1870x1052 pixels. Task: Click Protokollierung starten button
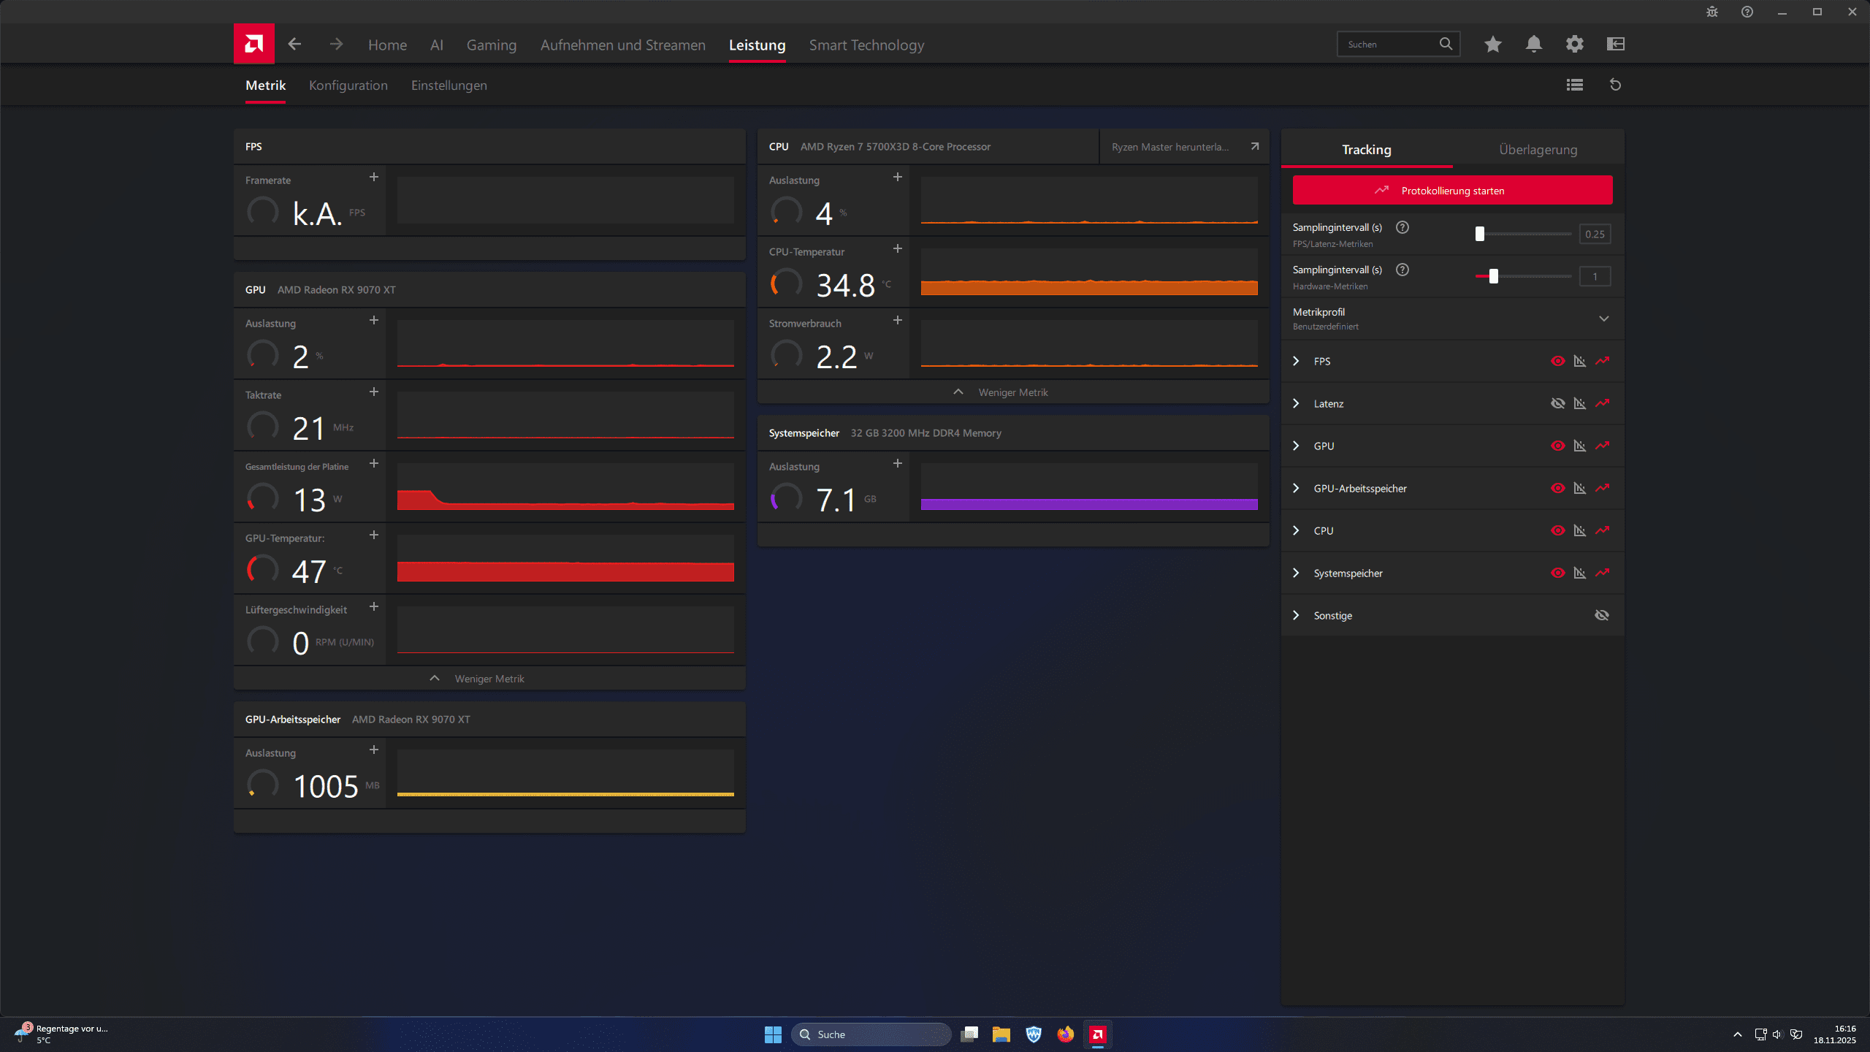[x=1452, y=191]
